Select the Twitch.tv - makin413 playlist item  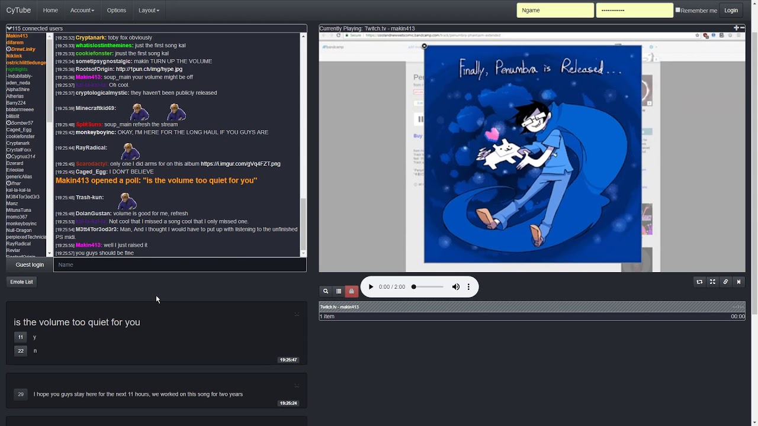point(531,306)
